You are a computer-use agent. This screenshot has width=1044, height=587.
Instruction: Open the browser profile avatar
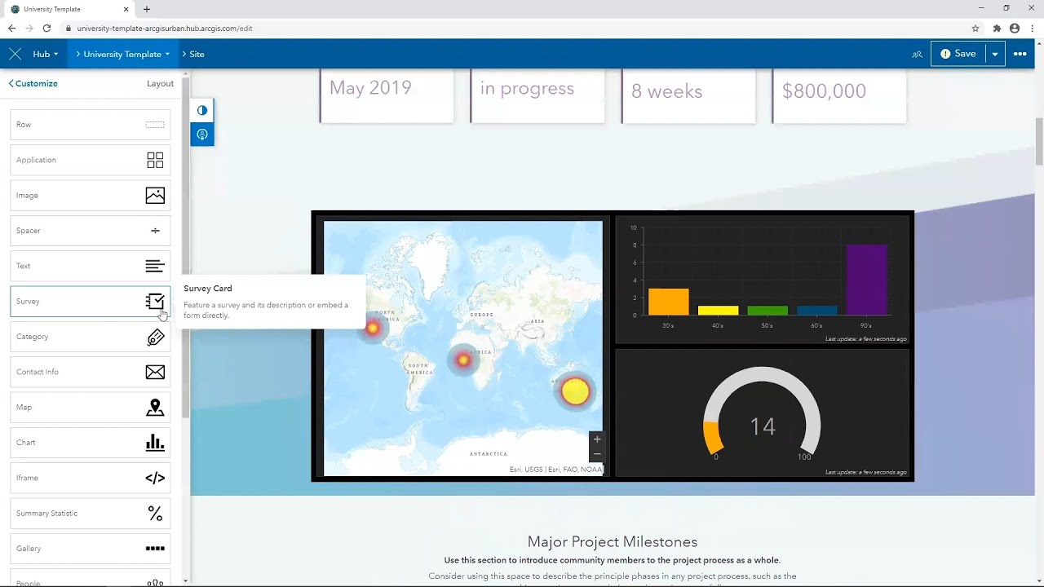point(1015,28)
